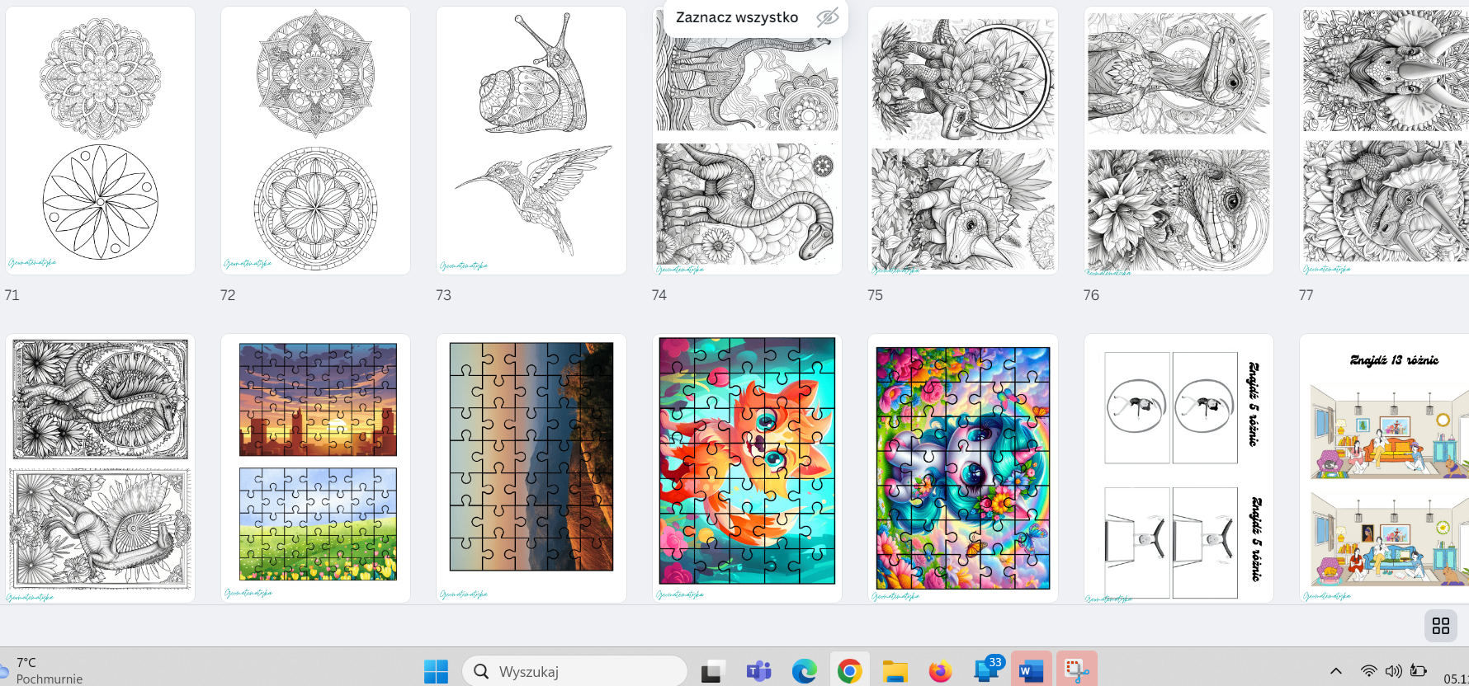The height and width of the screenshot is (686, 1469).
Task: Click the grid view icon button
Action: [1440, 626]
